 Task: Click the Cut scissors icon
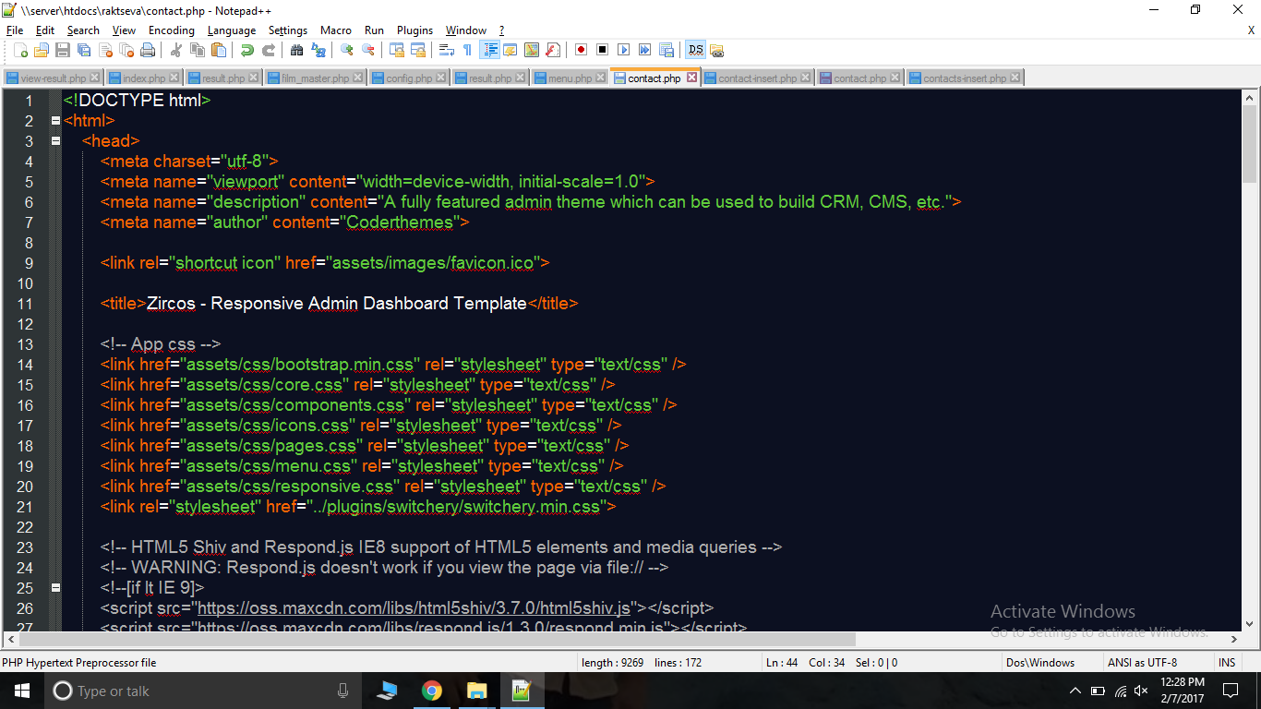(x=175, y=50)
